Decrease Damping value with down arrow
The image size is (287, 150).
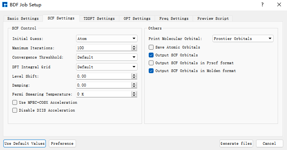pos(134,87)
